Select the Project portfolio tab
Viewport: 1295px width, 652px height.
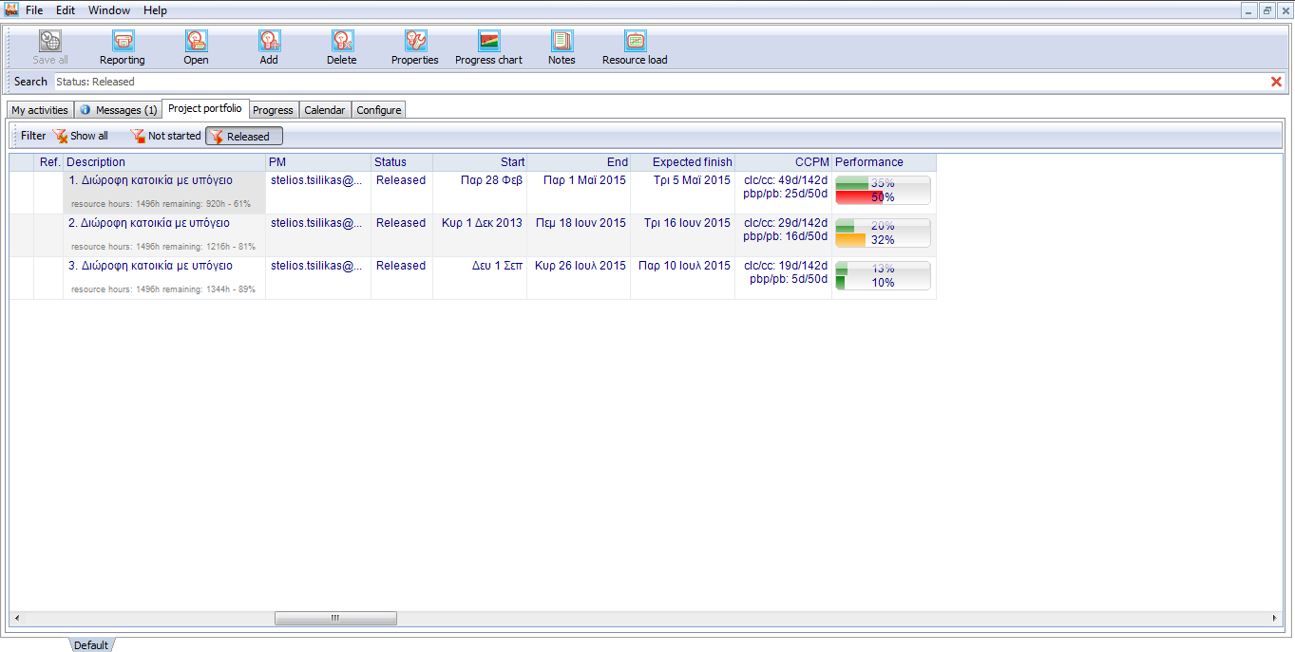pyautogui.click(x=205, y=108)
